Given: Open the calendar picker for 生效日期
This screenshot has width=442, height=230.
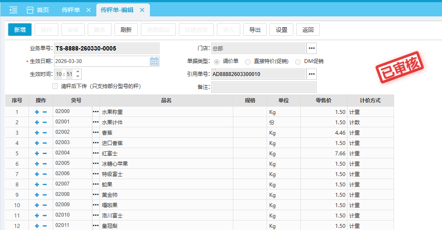Looking at the screenshot, I should click(154, 61).
